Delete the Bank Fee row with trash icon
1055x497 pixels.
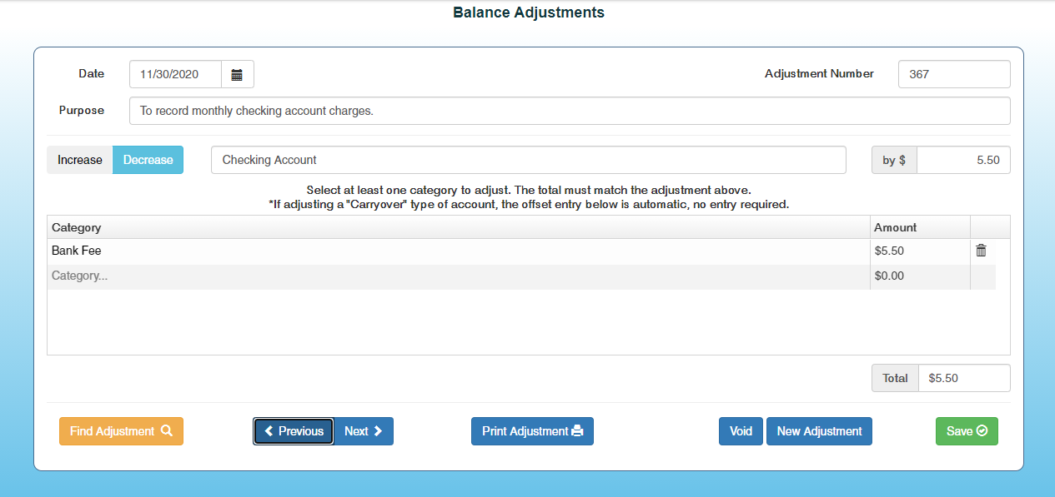(981, 251)
